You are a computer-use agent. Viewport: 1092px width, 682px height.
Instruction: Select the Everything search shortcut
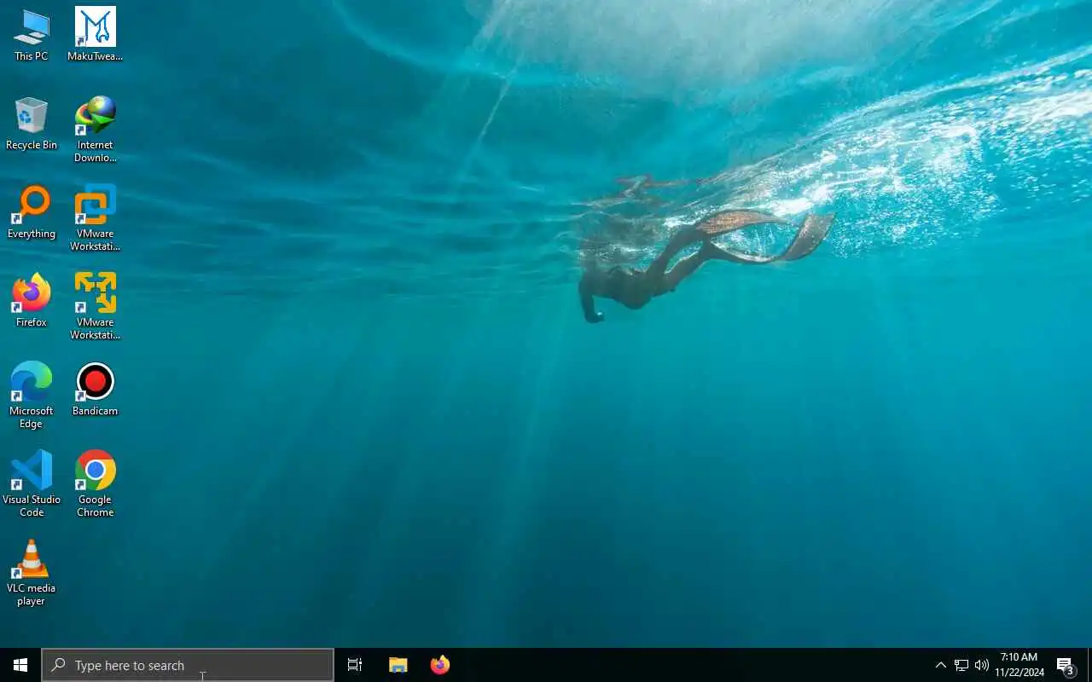coord(32,212)
